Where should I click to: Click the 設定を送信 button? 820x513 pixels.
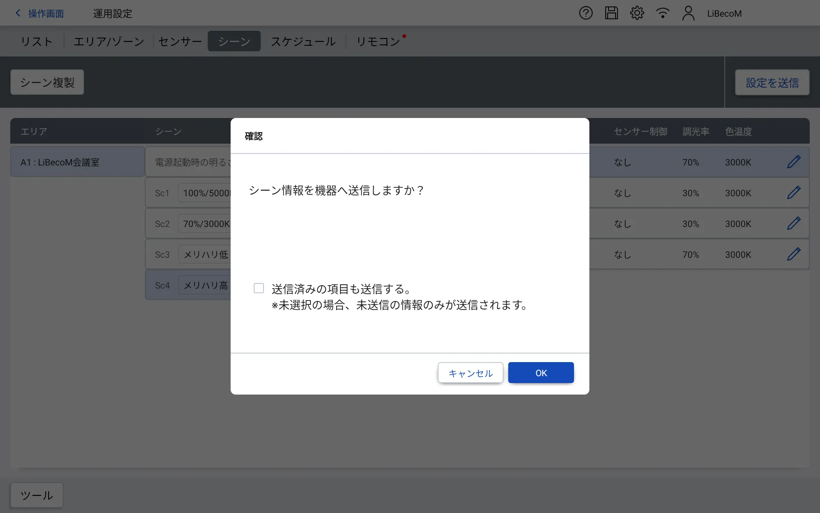772,83
